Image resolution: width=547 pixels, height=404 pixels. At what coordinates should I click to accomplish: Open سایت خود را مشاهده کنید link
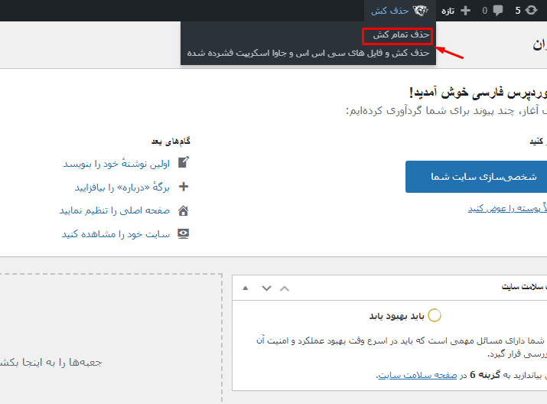point(116,234)
